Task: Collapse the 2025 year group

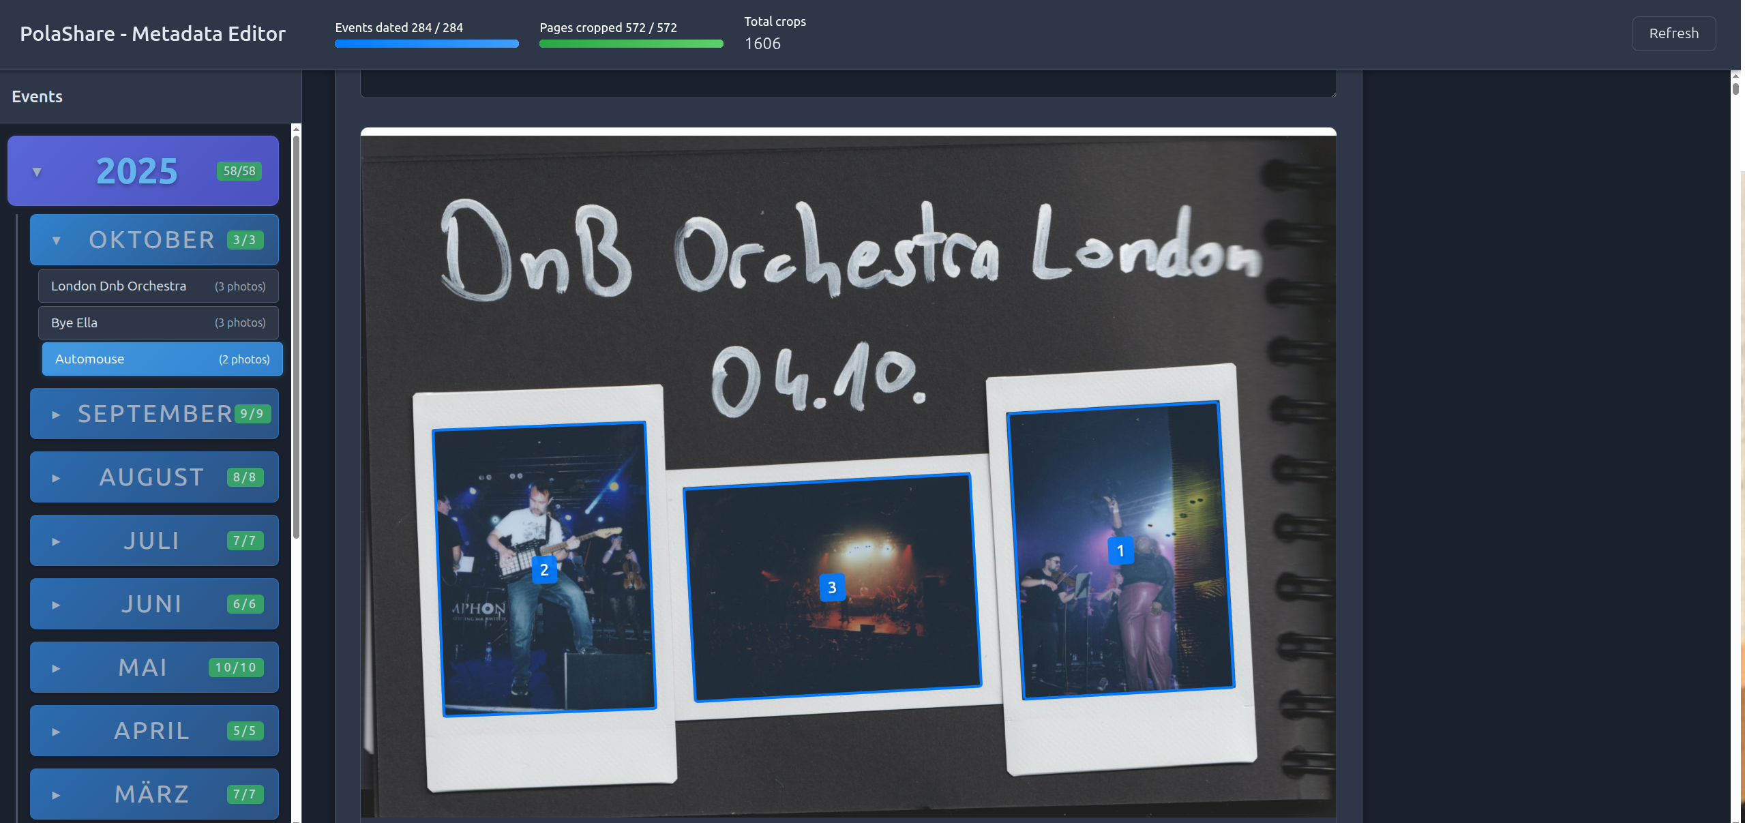Action: point(36,171)
